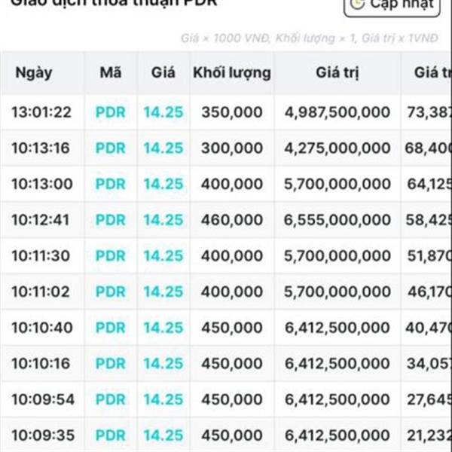
Task: Open PDR ticker at 10:11:02
Action: [111, 292]
